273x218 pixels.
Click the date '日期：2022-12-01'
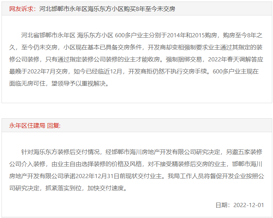click(x=240, y=205)
